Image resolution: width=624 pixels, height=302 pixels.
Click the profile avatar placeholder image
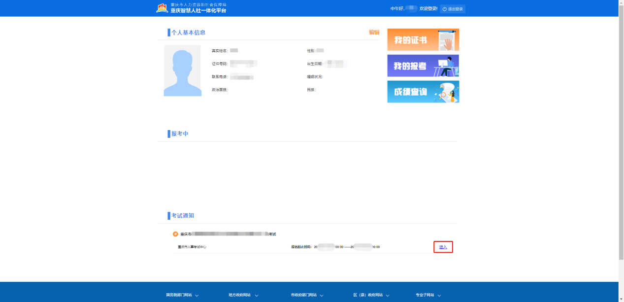pos(182,70)
